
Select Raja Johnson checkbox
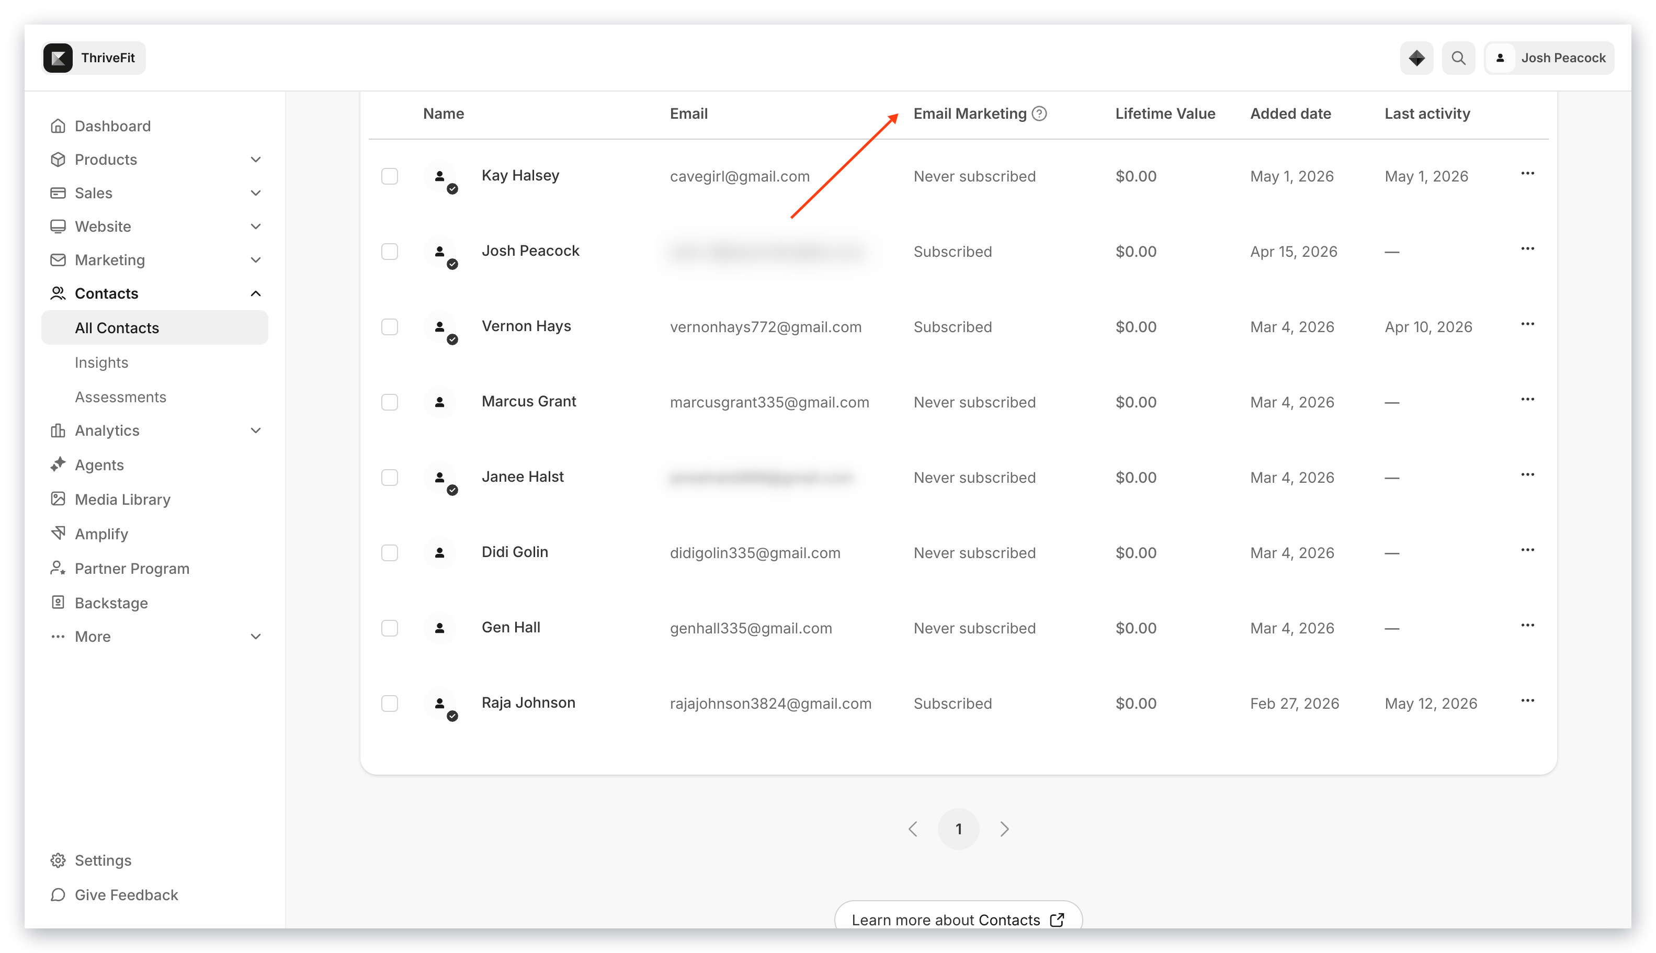390,703
